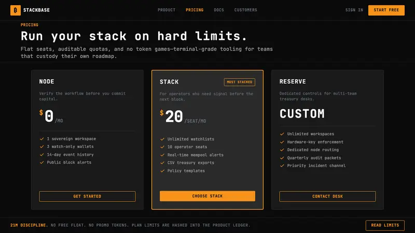
Task: Click the Choose Stack button
Action: click(x=207, y=196)
